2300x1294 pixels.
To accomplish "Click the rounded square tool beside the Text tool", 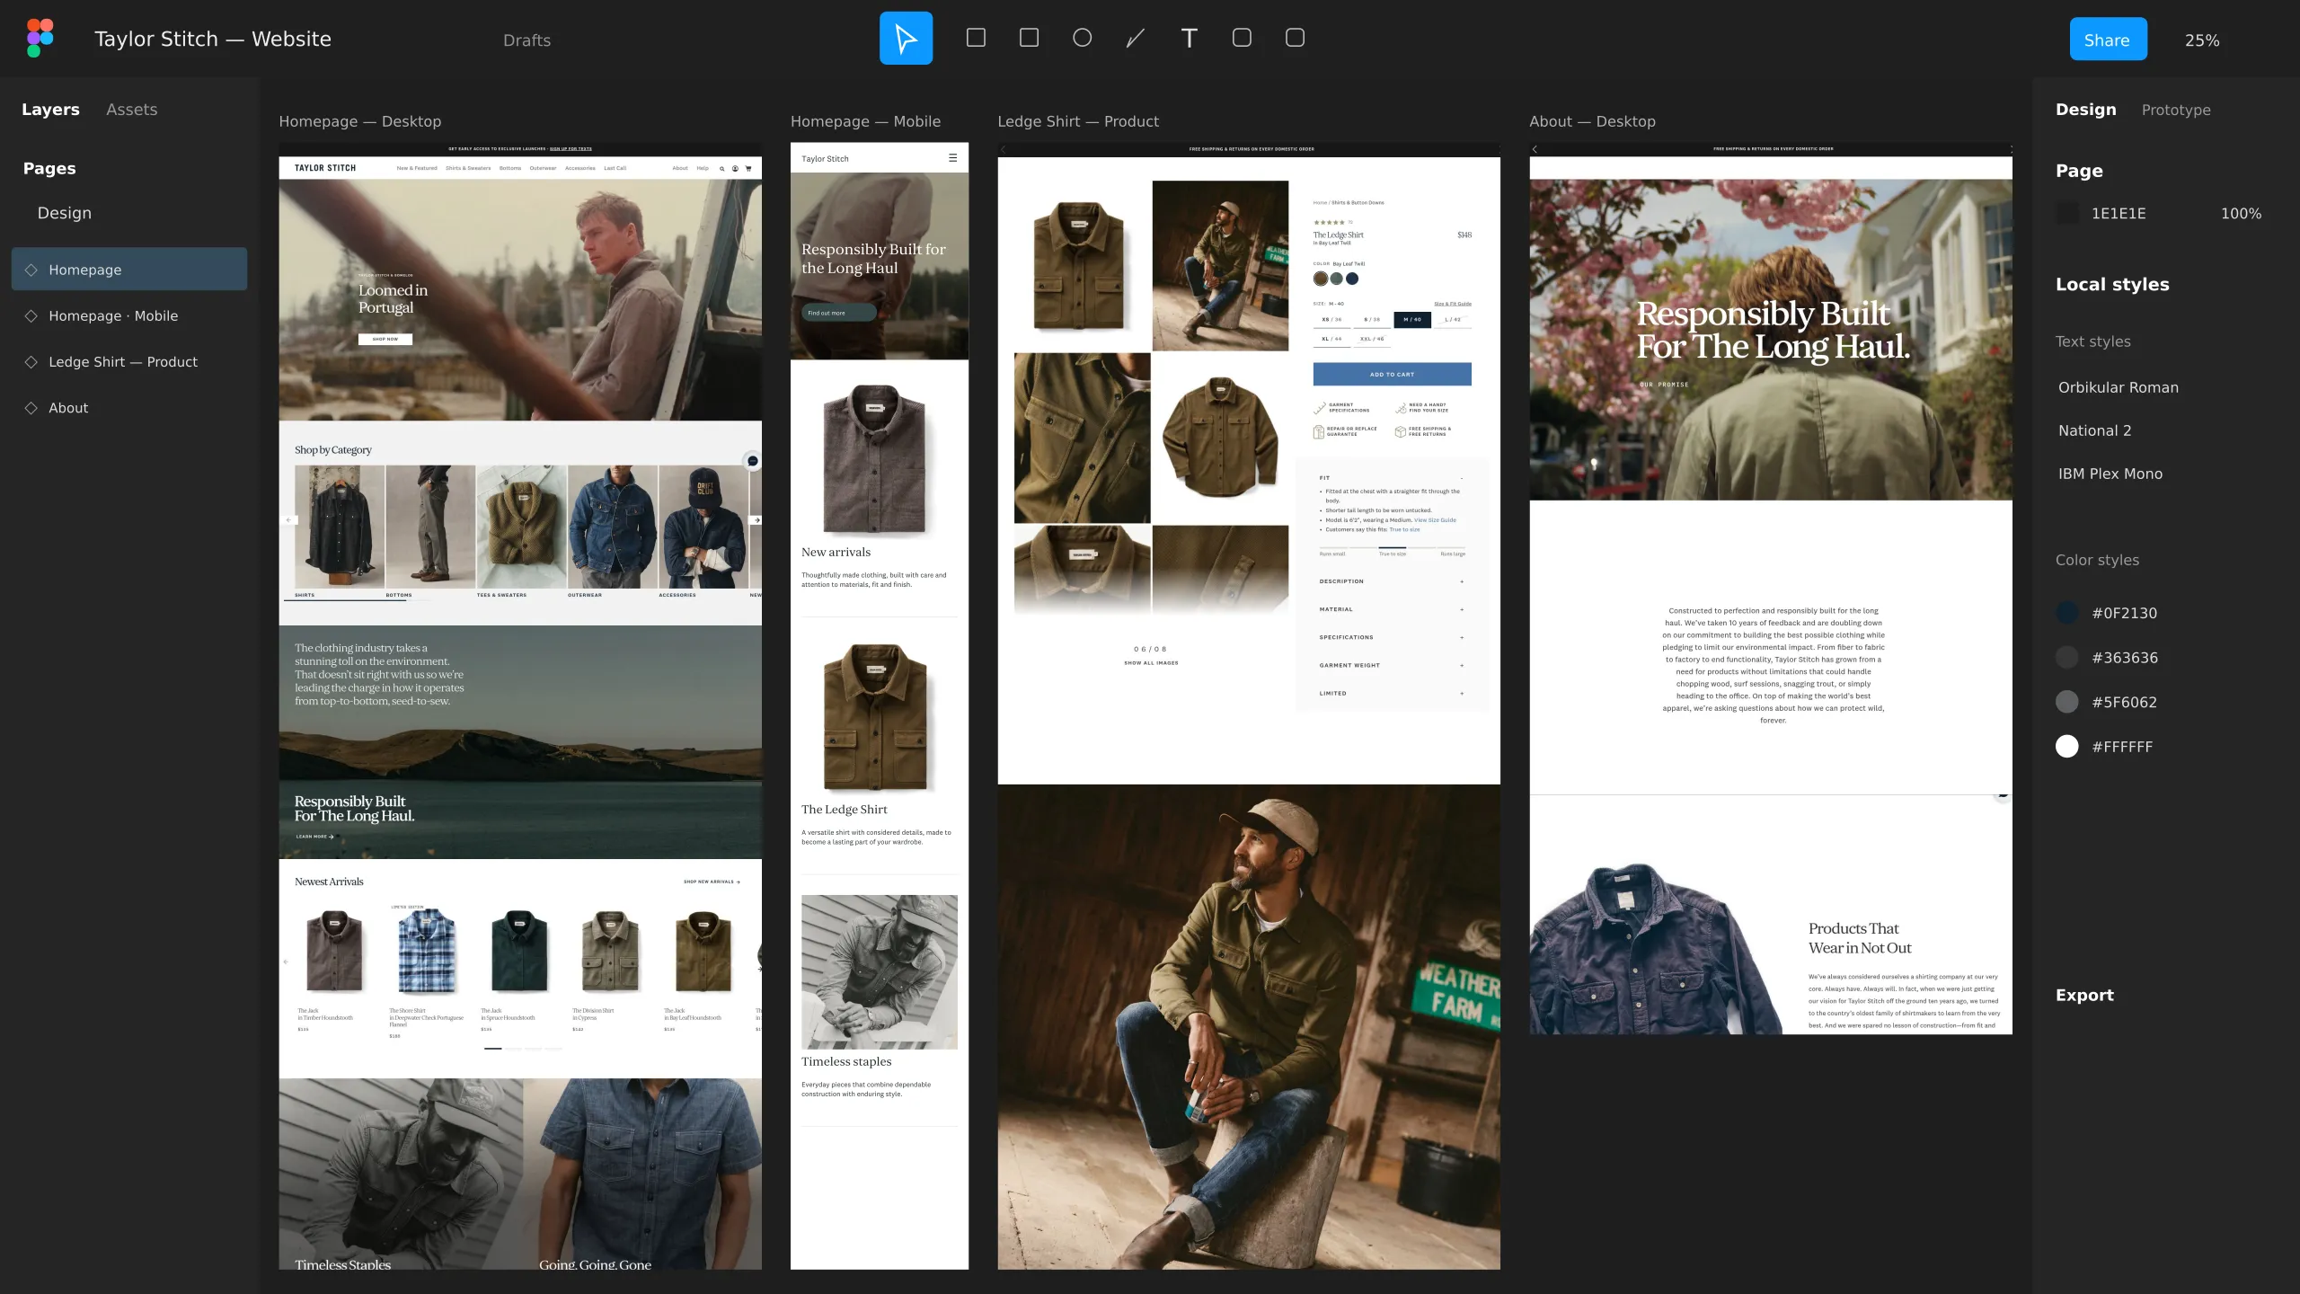I will click(1242, 38).
